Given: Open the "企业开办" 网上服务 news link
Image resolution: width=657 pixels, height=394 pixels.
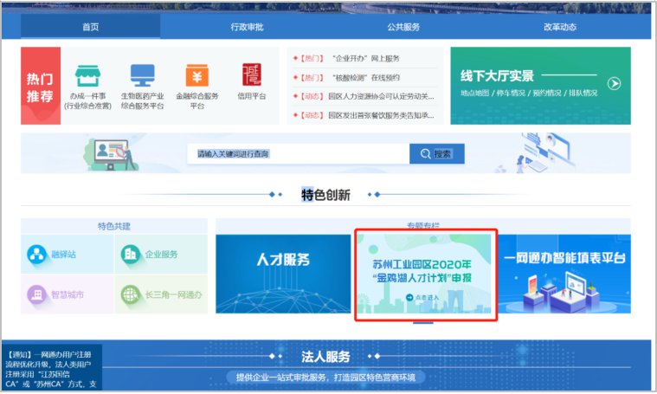Looking at the screenshot, I should click(x=366, y=58).
